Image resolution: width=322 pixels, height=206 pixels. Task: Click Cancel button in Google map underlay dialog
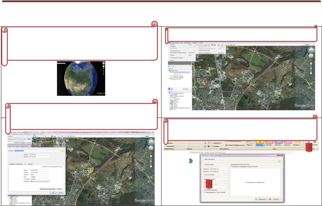pos(275,199)
